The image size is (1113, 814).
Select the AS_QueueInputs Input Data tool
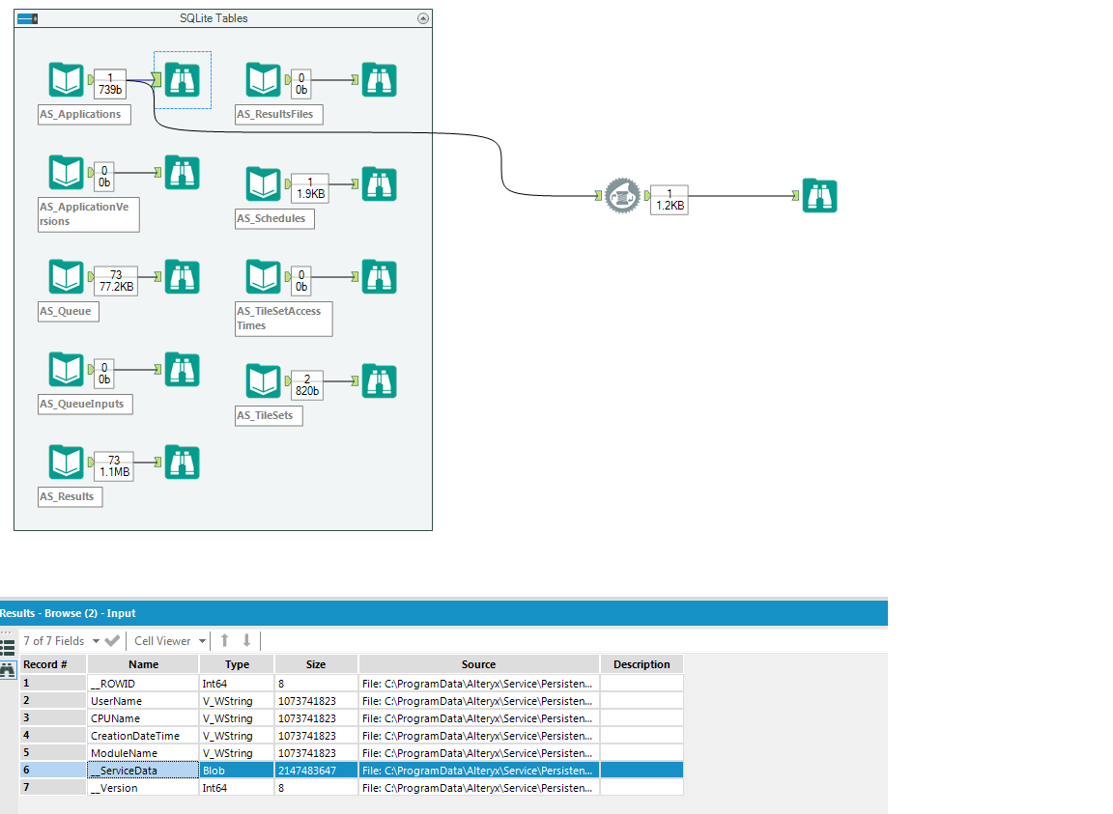[x=66, y=369]
